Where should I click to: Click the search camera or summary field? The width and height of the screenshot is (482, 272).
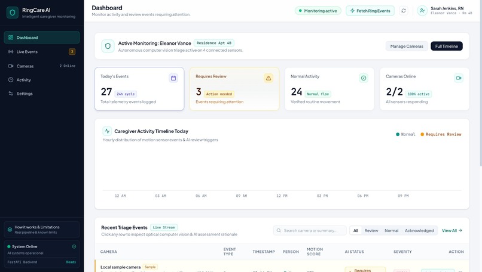[x=310, y=231]
